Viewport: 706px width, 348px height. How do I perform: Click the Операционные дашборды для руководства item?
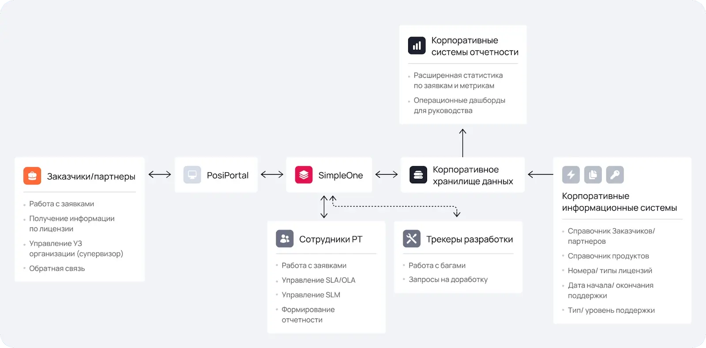point(459,106)
